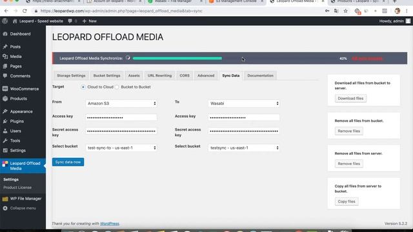Open Leopard Offload Media menu

coord(23,166)
